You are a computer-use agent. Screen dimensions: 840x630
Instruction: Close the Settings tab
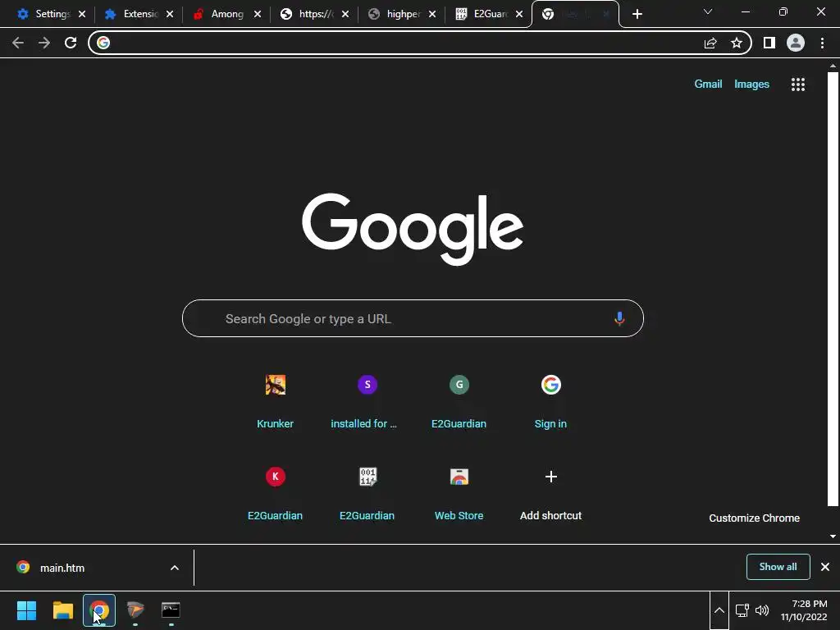click(x=82, y=15)
